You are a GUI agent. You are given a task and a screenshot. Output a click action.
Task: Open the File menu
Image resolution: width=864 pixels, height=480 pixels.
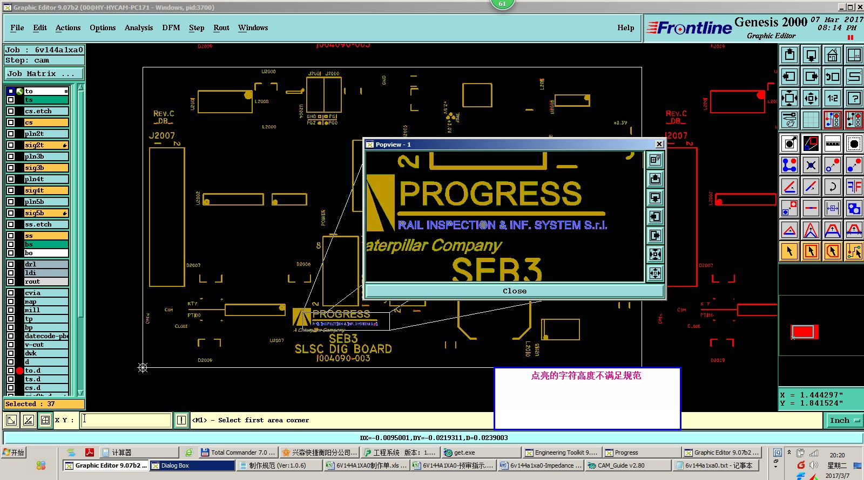pyautogui.click(x=17, y=28)
